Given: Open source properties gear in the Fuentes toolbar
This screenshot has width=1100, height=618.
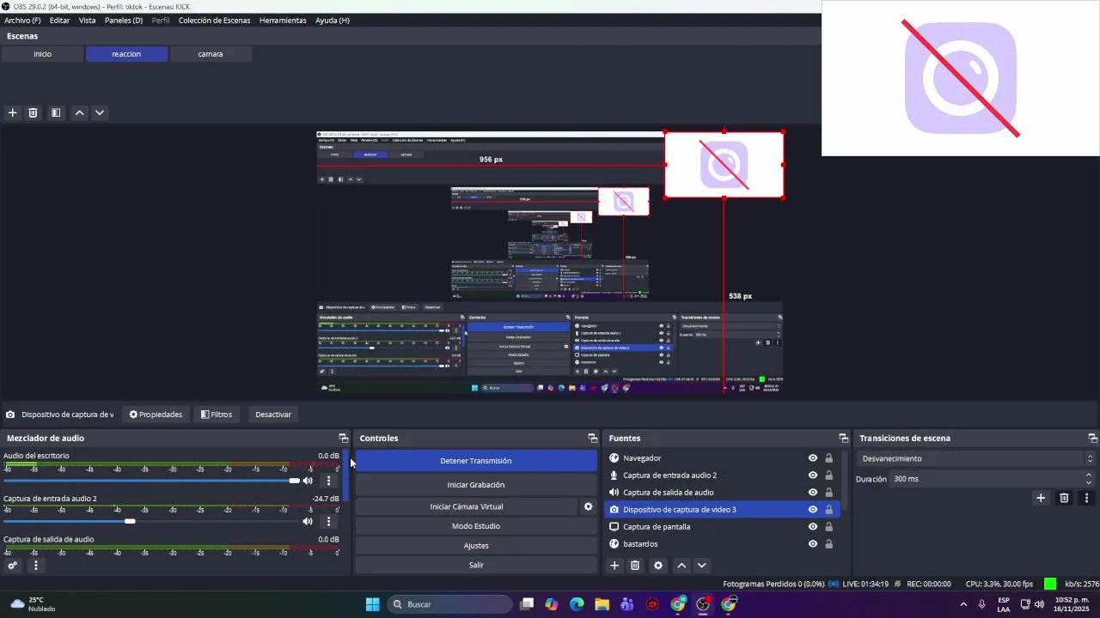Looking at the screenshot, I should [x=658, y=566].
